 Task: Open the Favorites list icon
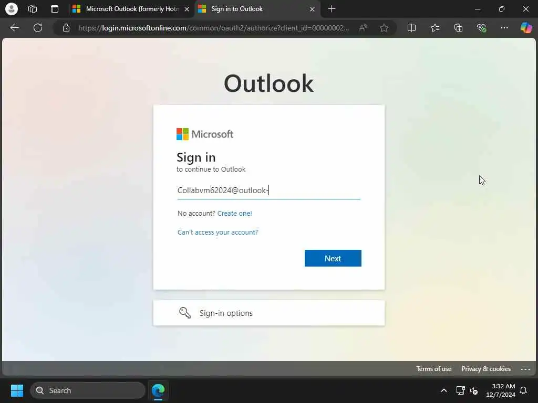435,28
